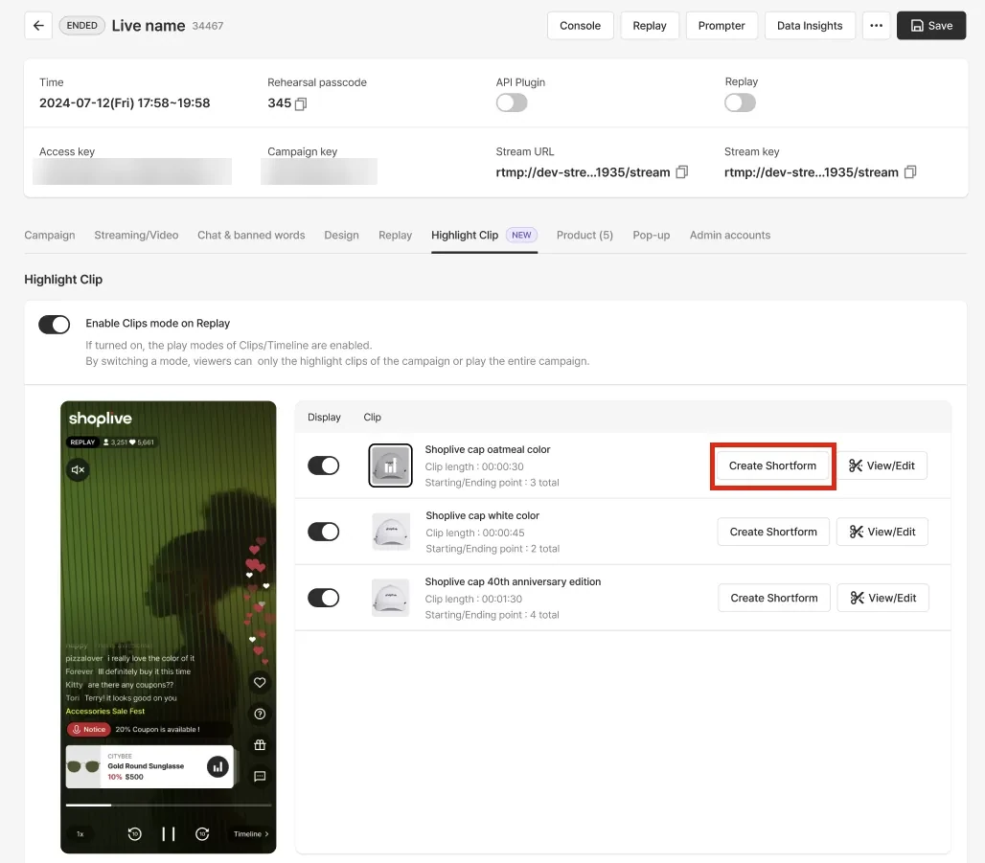Toggle display for 40th anniversary edition clip

(x=324, y=598)
